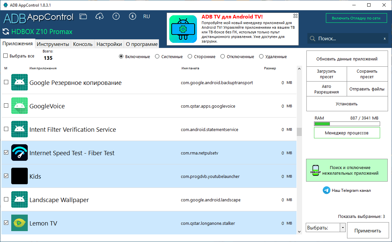Select the Системные radio button
The height and width of the screenshot is (242, 392).
pyautogui.click(x=157, y=56)
